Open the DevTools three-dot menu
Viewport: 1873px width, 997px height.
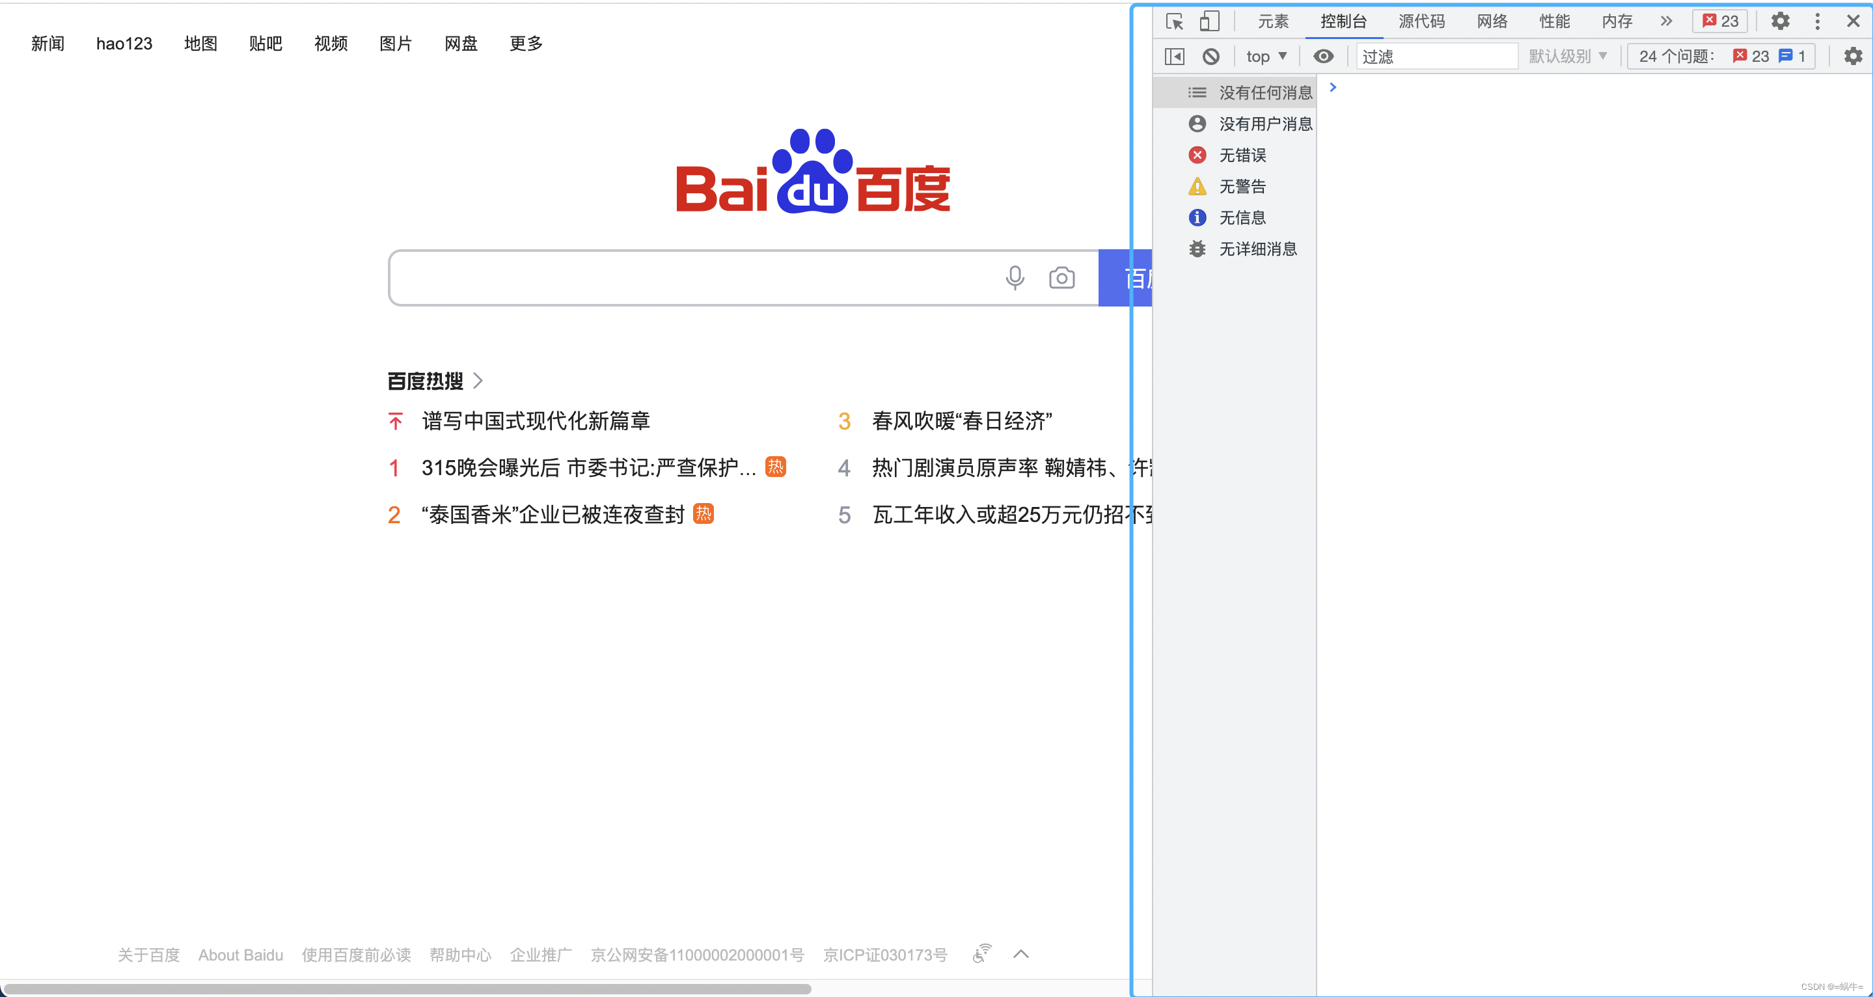tap(1817, 21)
